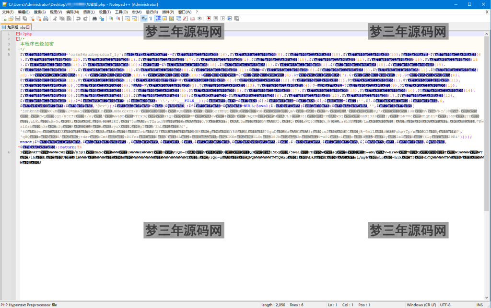Open the ? help menu
The image size is (491, 308).
coord(197,12)
